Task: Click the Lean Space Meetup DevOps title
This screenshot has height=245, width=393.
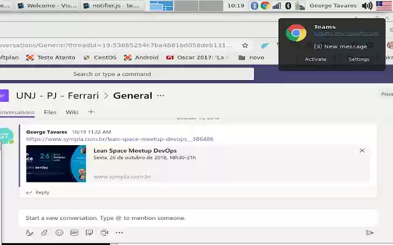Action: coord(135,151)
